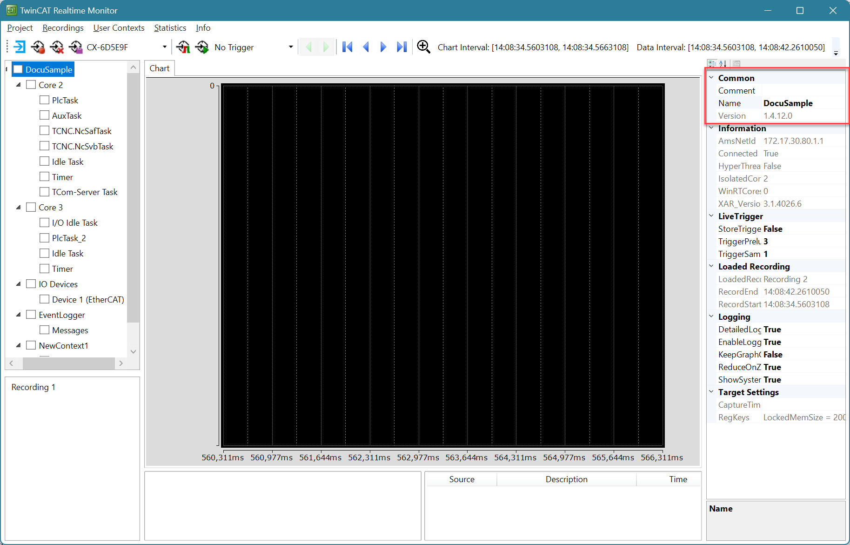This screenshot has height=545, width=850.
Task: Open the Recordings menu
Action: (x=63, y=28)
